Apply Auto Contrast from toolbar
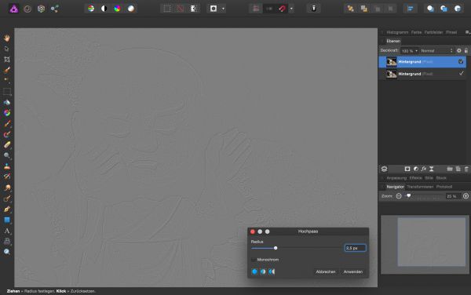The width and height of the screenshot is (471, 295). pyautogui.click(x=104, y=9)
